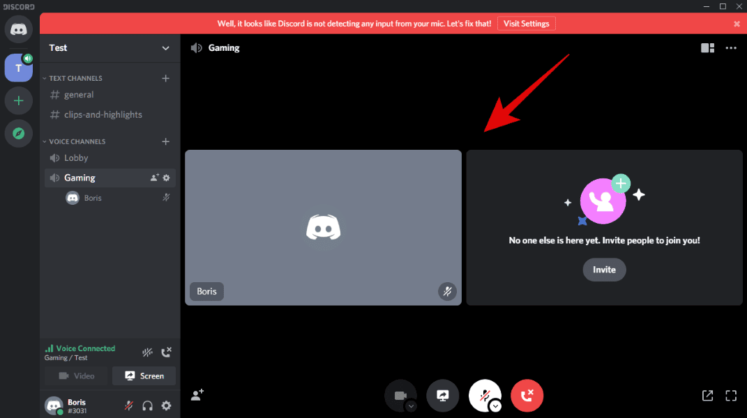The image size is (747, 418).
Task: Select the Test server icon
Action: coord(19,68)
